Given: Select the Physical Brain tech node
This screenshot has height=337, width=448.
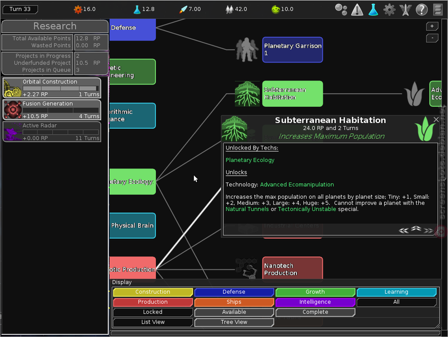Looking at the screenshot, I should 132,226.
